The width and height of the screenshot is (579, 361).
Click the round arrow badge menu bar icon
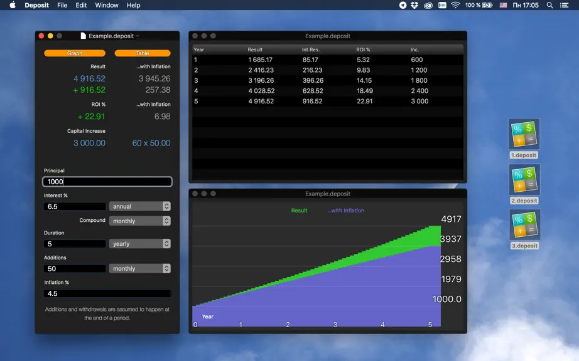point(403,5)
